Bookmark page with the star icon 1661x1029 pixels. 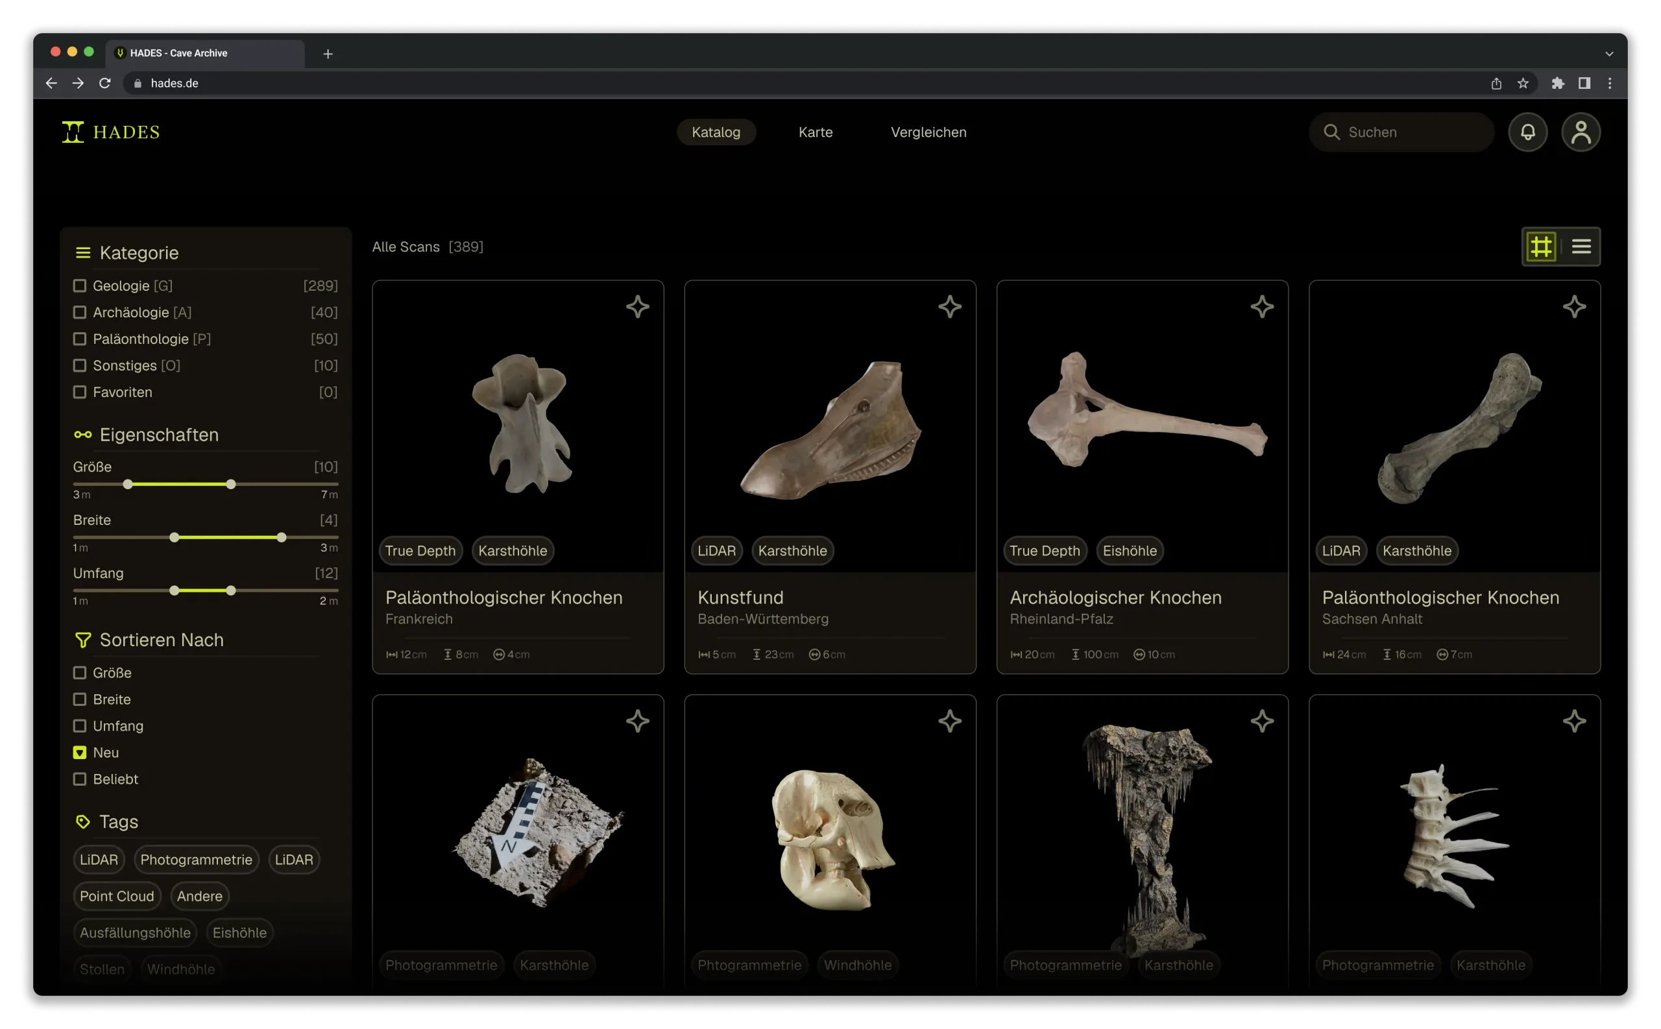point(1523,83)
